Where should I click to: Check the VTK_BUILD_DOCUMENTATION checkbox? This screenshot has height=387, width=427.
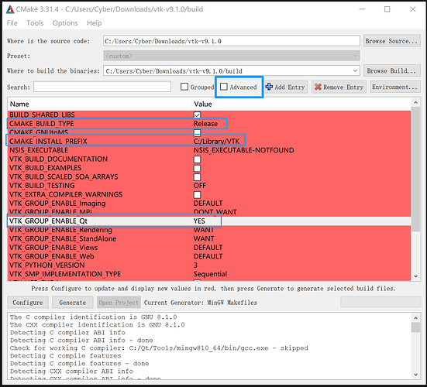[x=197, y=159]
